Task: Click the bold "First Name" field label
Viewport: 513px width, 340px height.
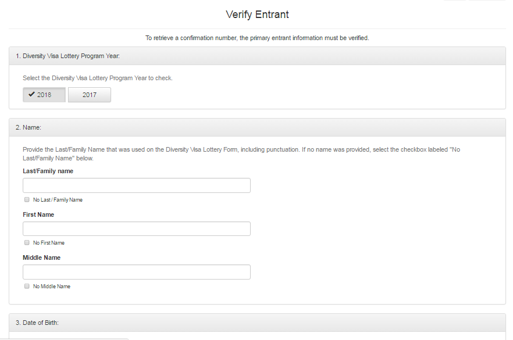Action: (38, 214)
